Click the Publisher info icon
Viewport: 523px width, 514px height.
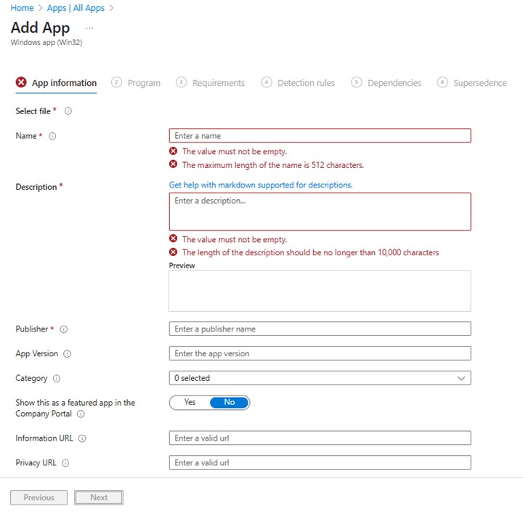click(64, 329)
